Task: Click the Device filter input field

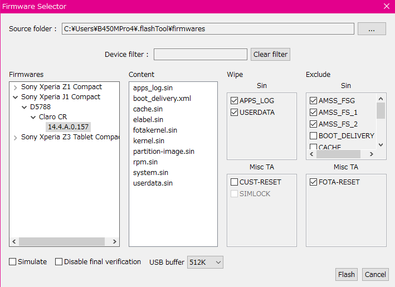Action: [x=200, y=54]
